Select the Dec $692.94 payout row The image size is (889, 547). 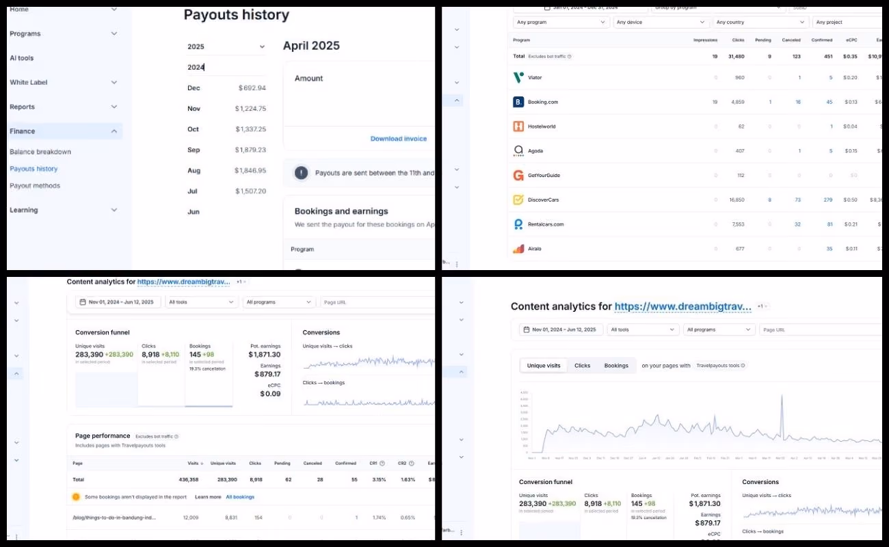(226, 88)
